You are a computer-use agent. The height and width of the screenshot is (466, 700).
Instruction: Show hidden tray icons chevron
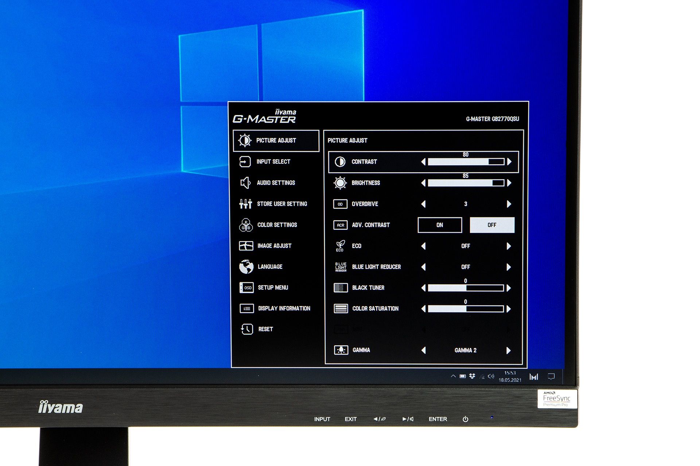pos(453,376)
